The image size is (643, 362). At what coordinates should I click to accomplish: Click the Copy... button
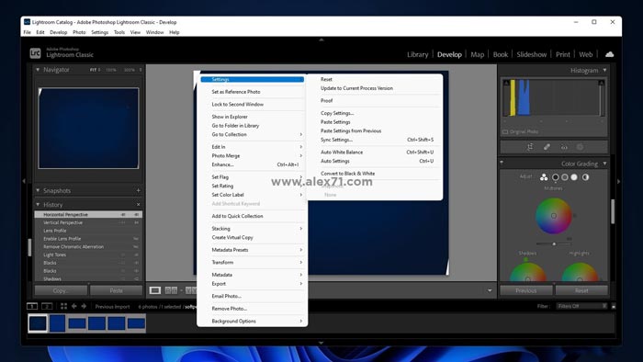[x=61, y=290]
